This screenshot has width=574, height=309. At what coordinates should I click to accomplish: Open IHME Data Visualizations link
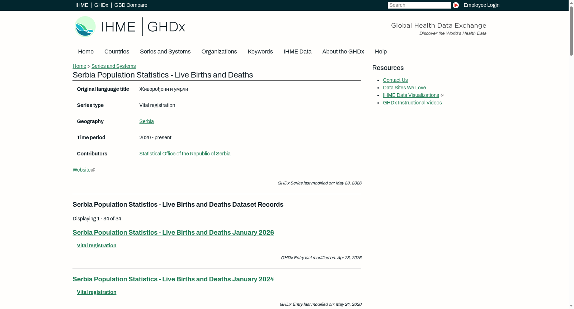click(x=411, y=95)
